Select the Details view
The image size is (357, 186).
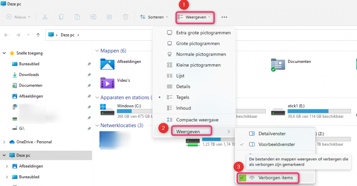(194, 86)
